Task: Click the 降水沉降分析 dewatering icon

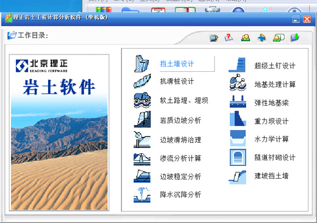Action: [x=142, y=194]
